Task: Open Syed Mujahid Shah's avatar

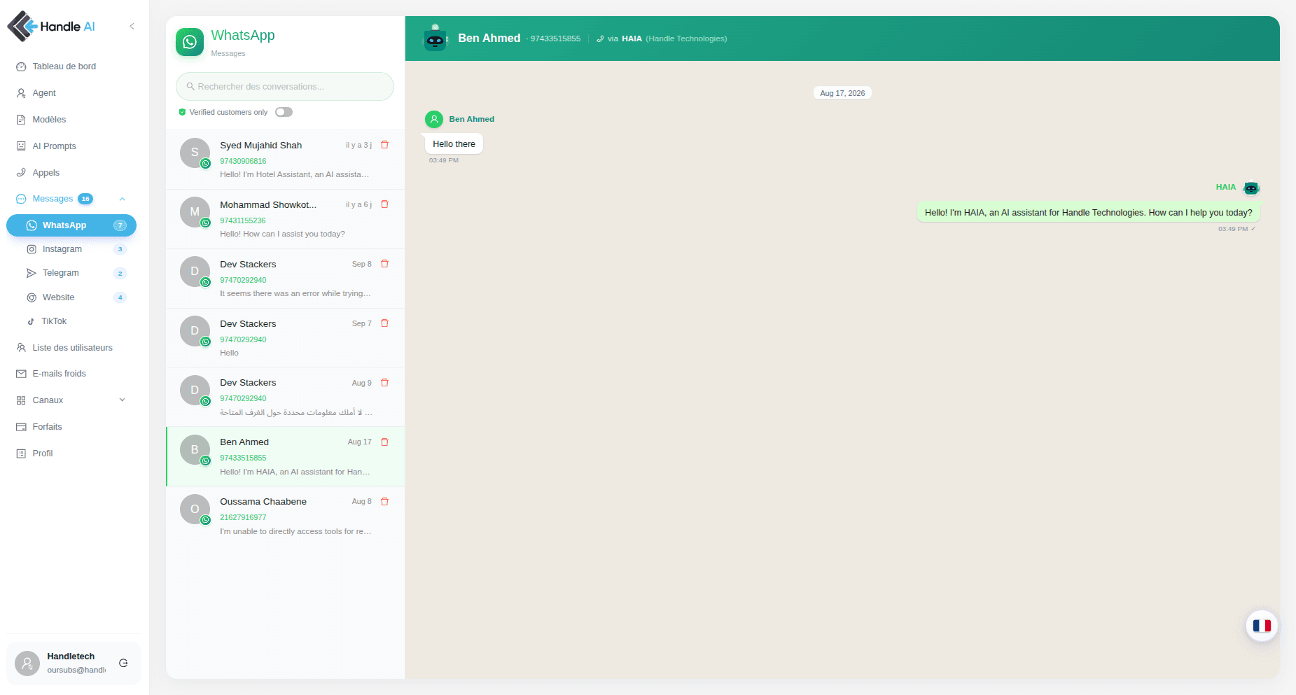Action: pos(195,153)
